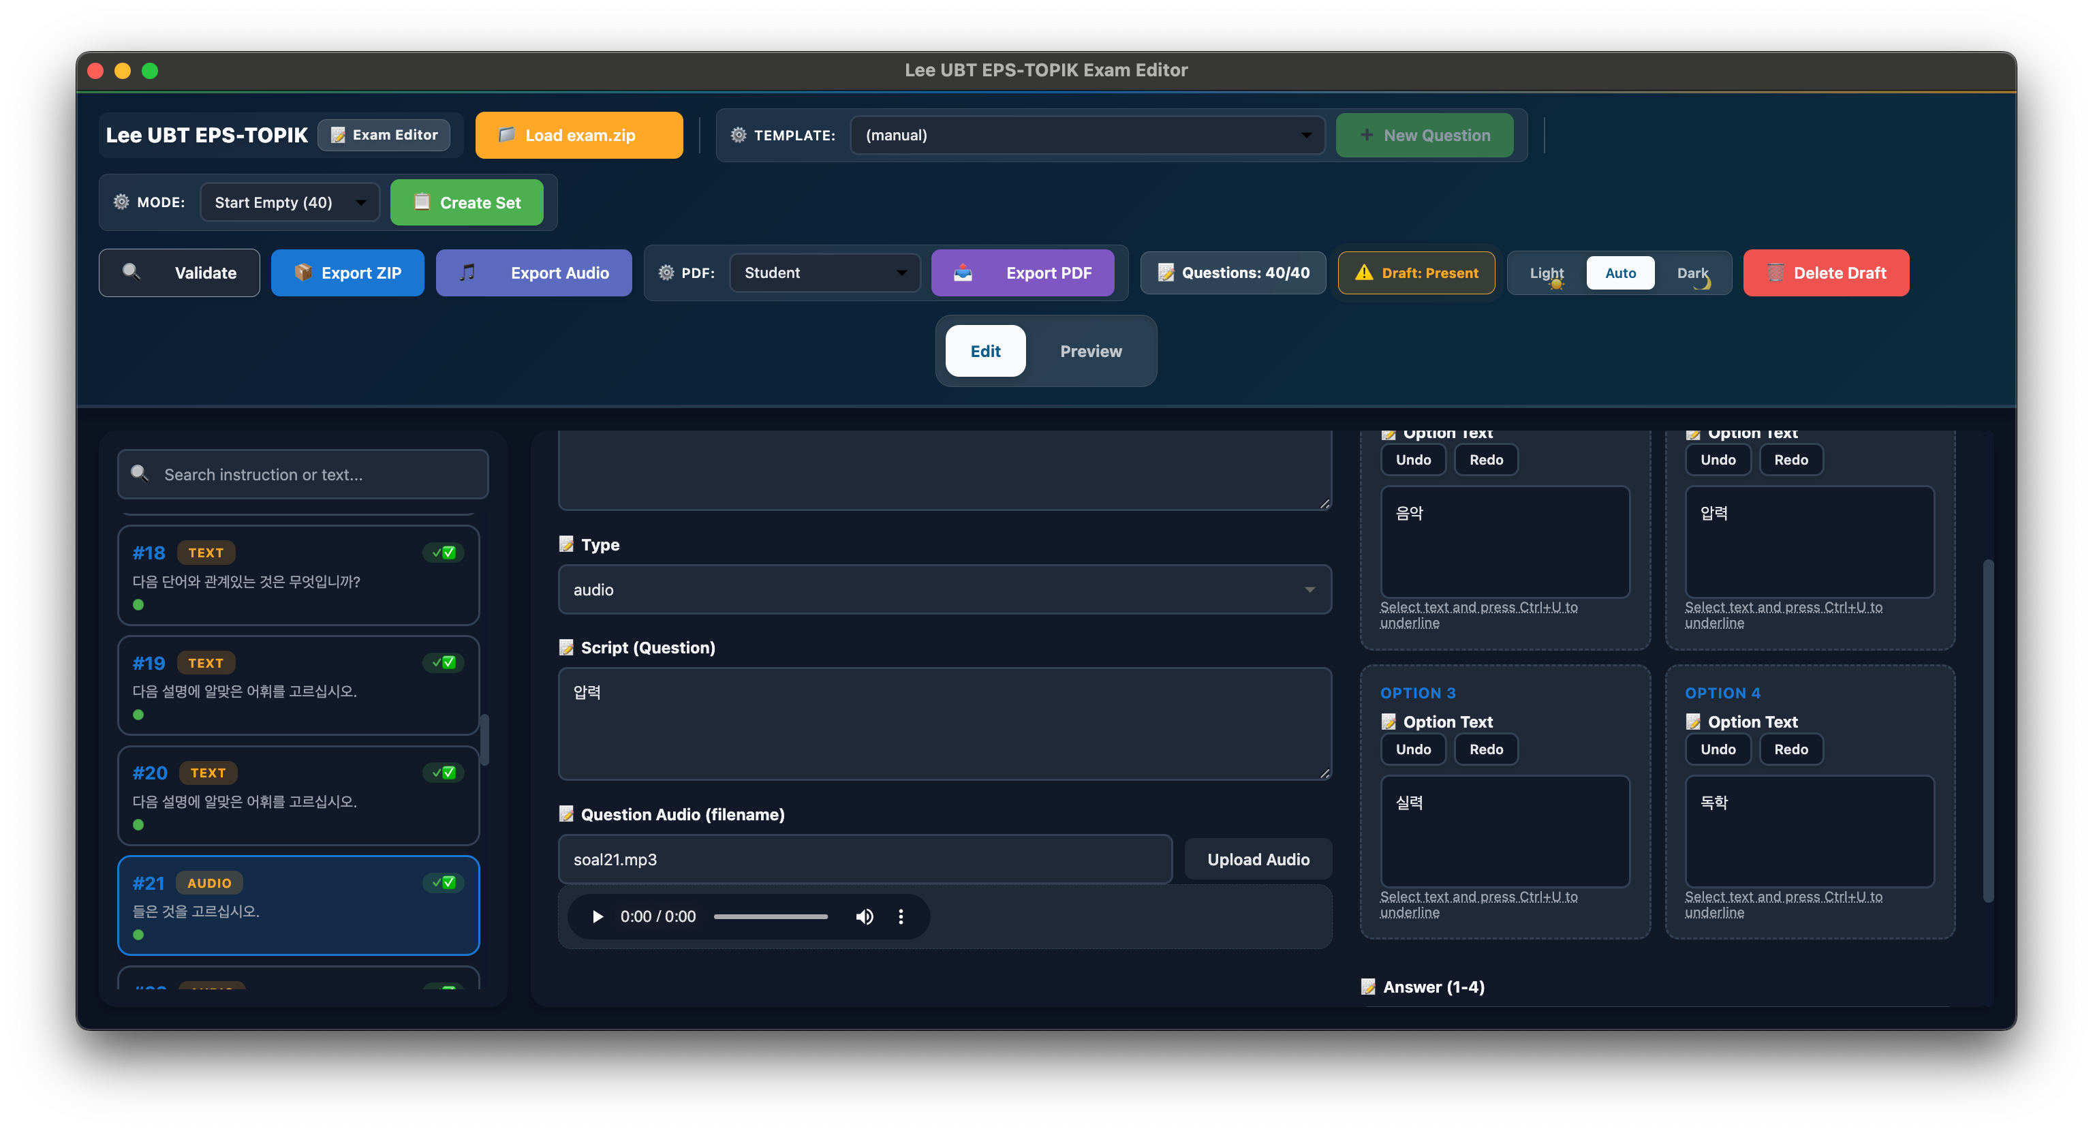The image size is (2093, 1131).
Task: Click the Load exam.zip folder icon
Action: tap(506, 135)
